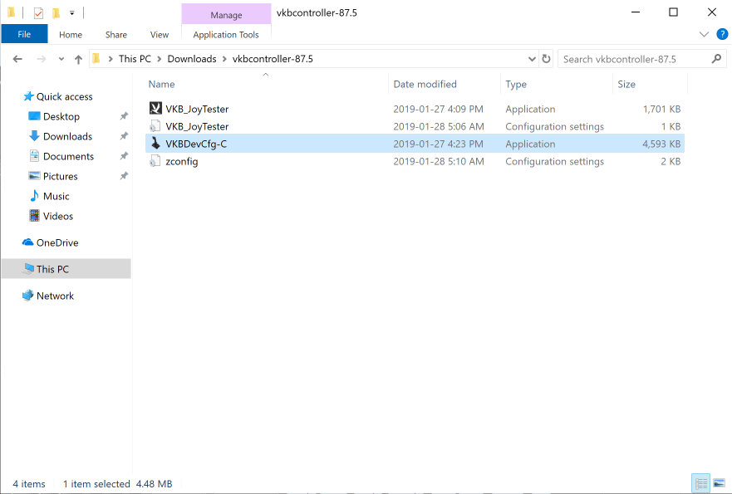732x494 pixels.
Task: Click the Properties quick access toolbar icon
Action: tap(39, 13)
